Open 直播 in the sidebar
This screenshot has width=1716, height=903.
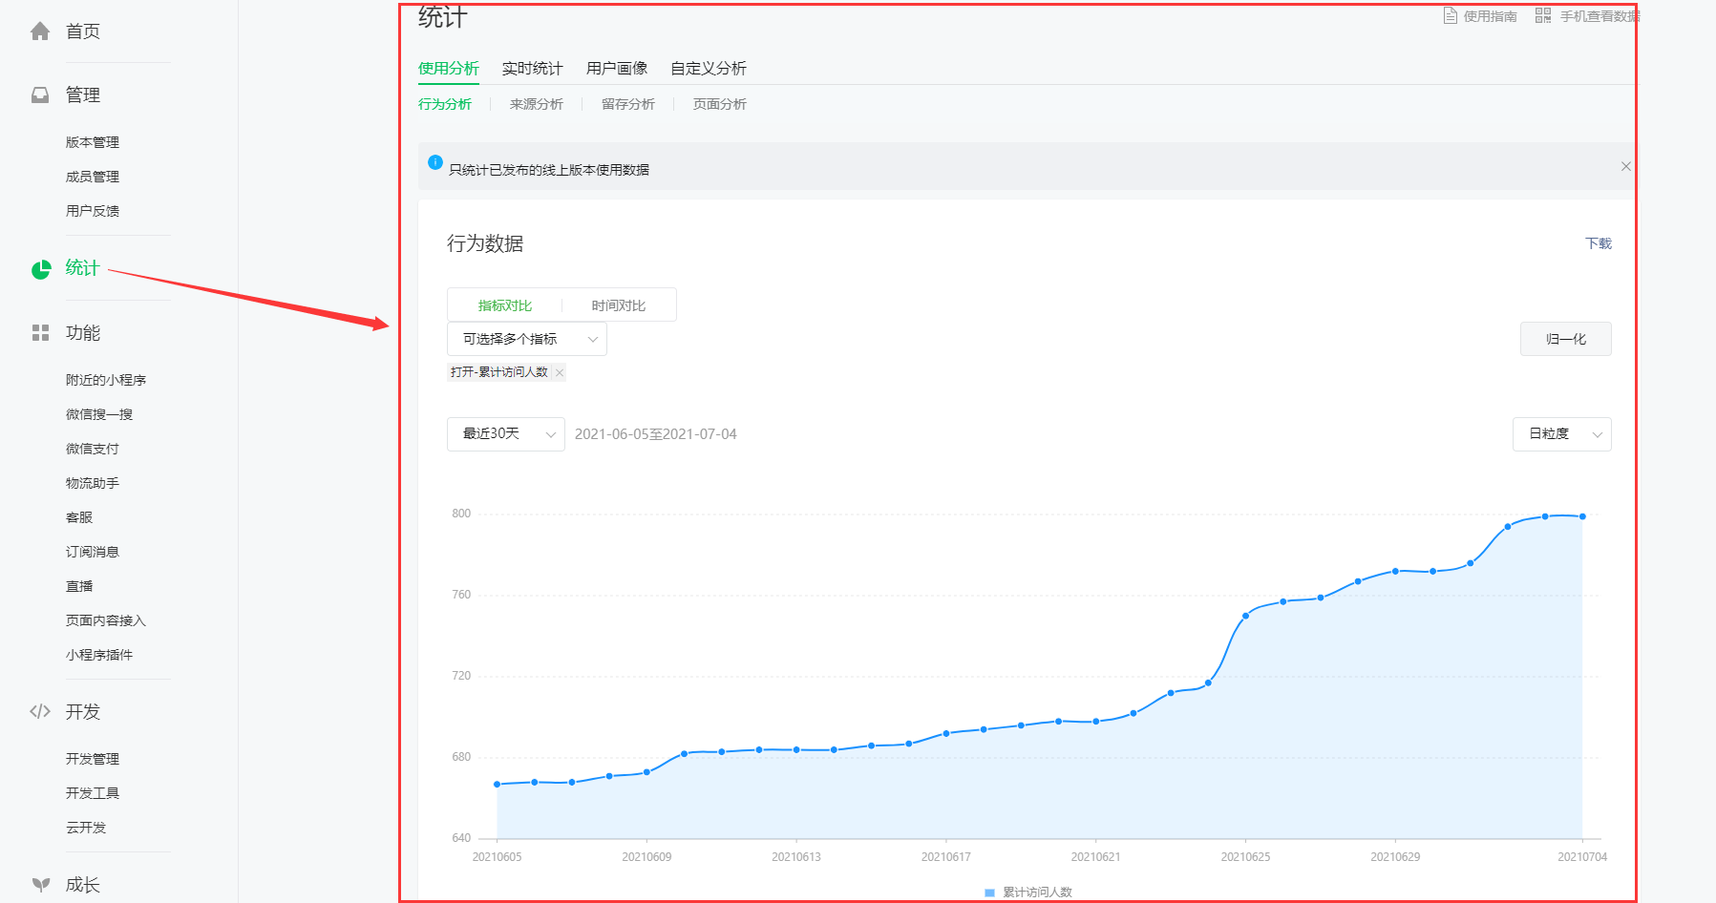pyautogui.click(x=79, y=586)
